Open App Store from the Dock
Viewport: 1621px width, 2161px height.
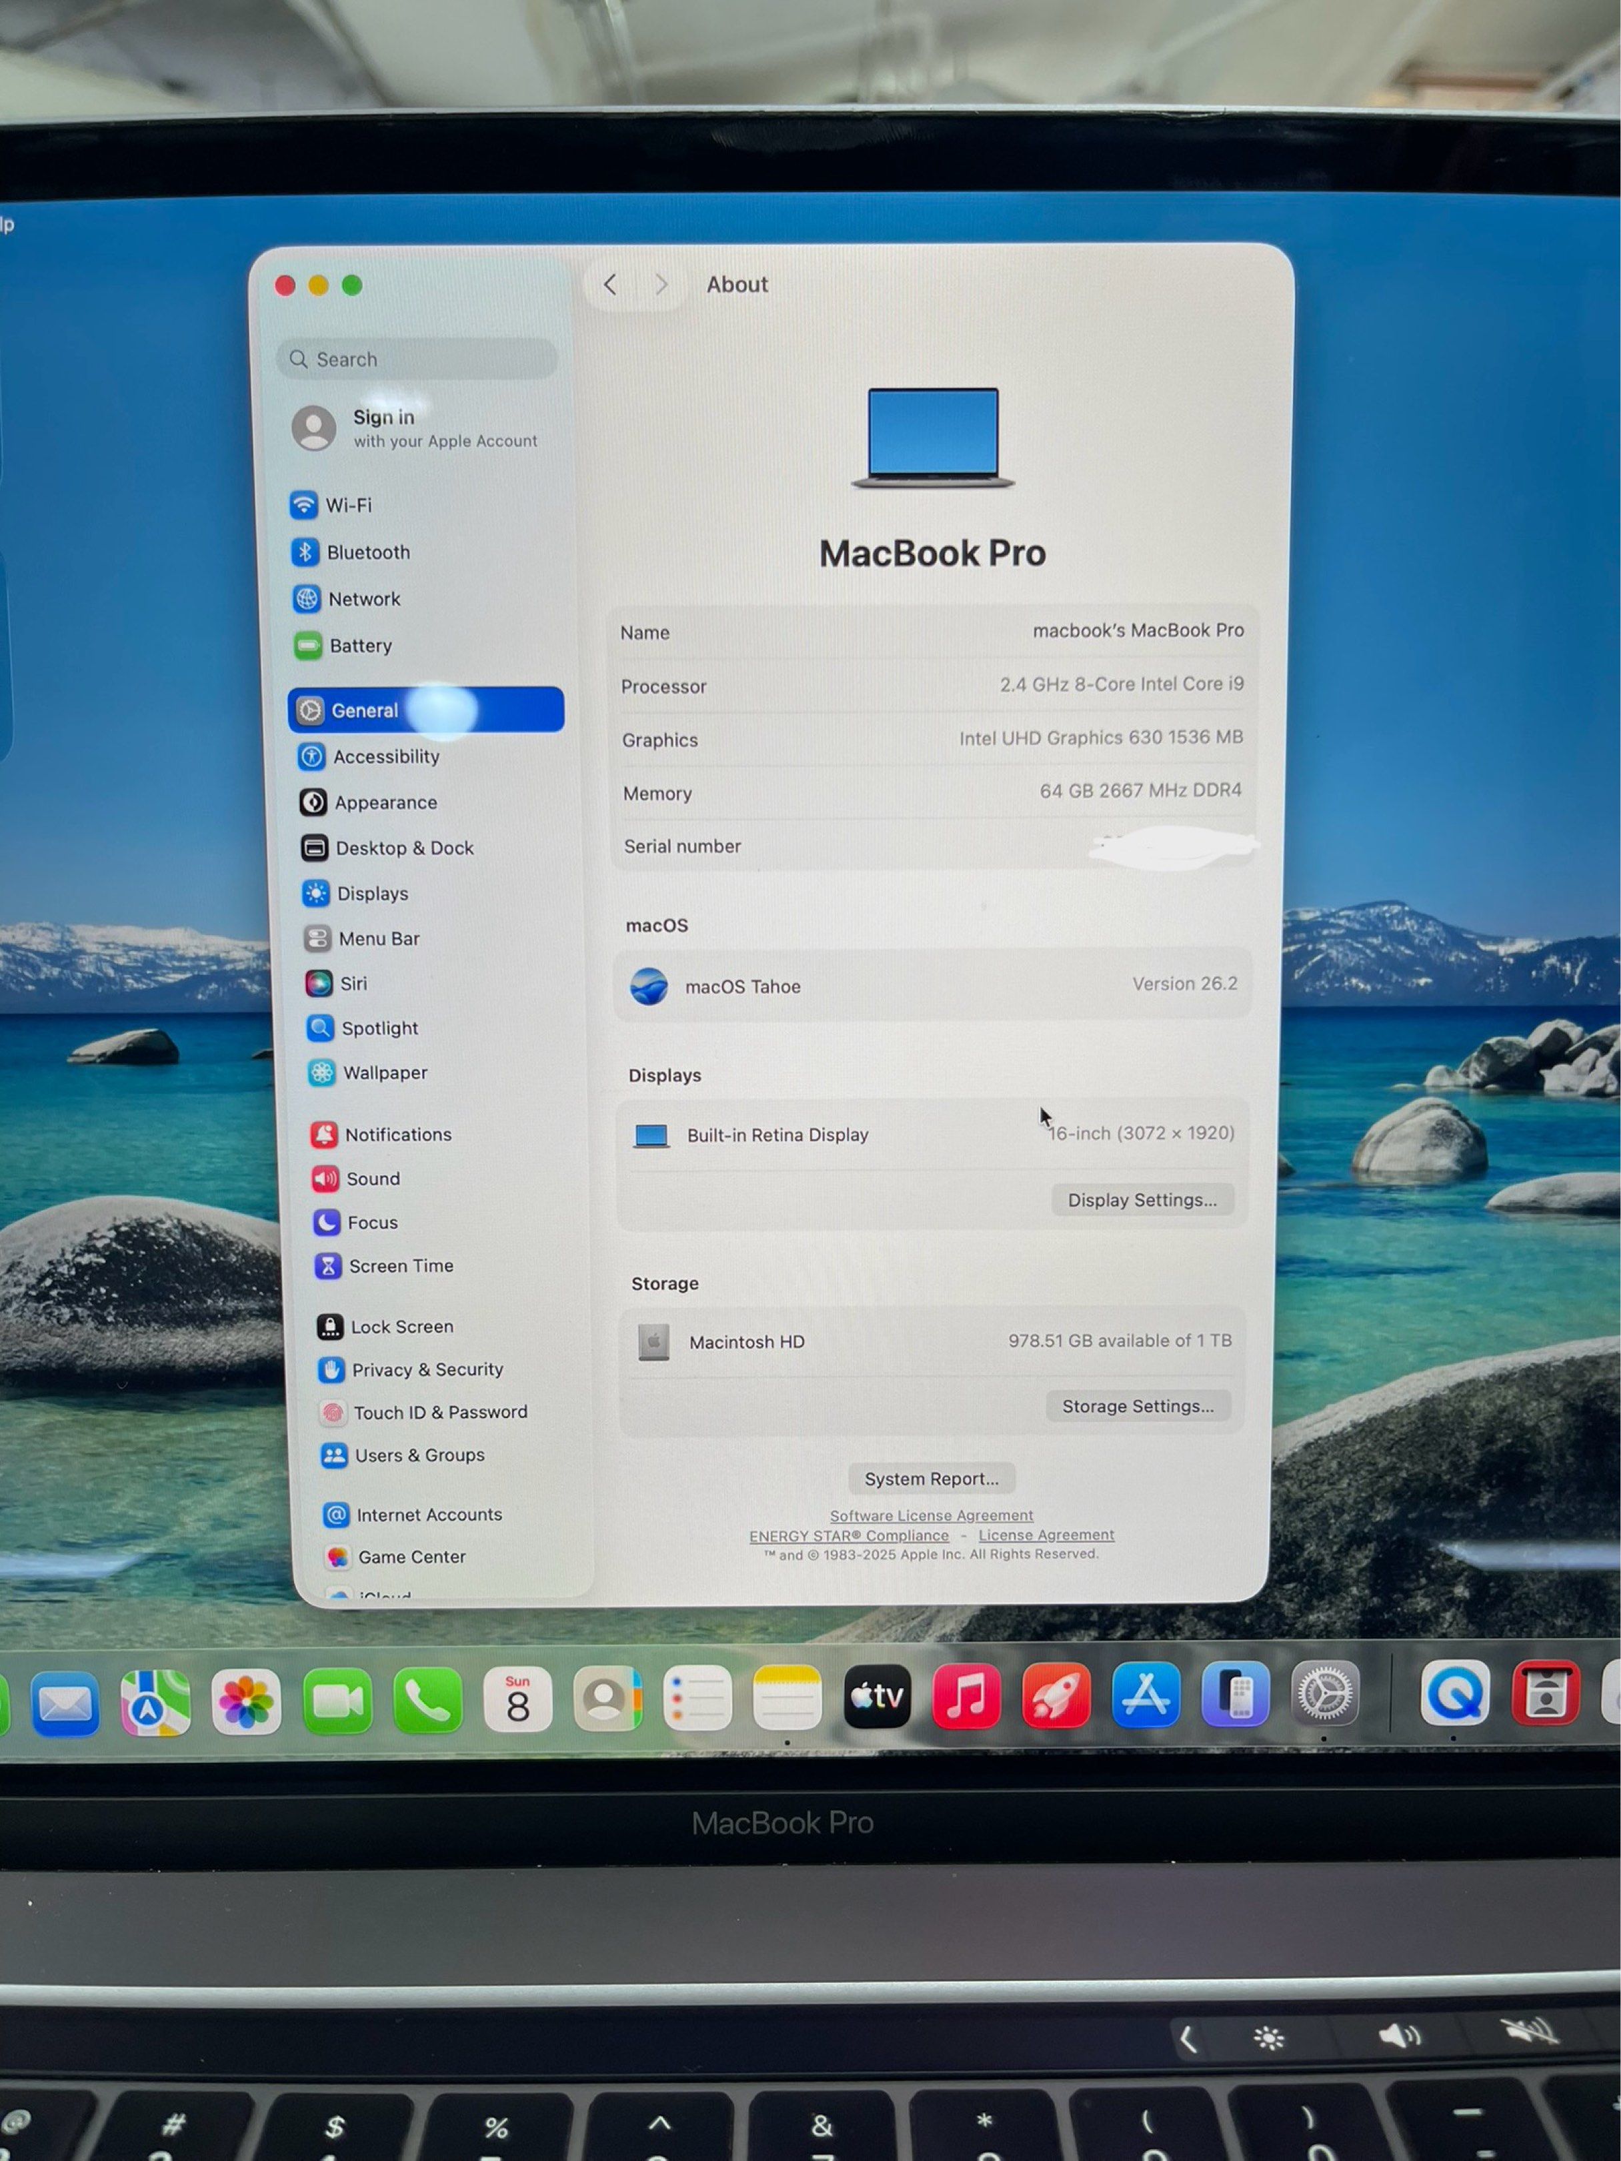pyautogui.click(x=1146, y=1695)
